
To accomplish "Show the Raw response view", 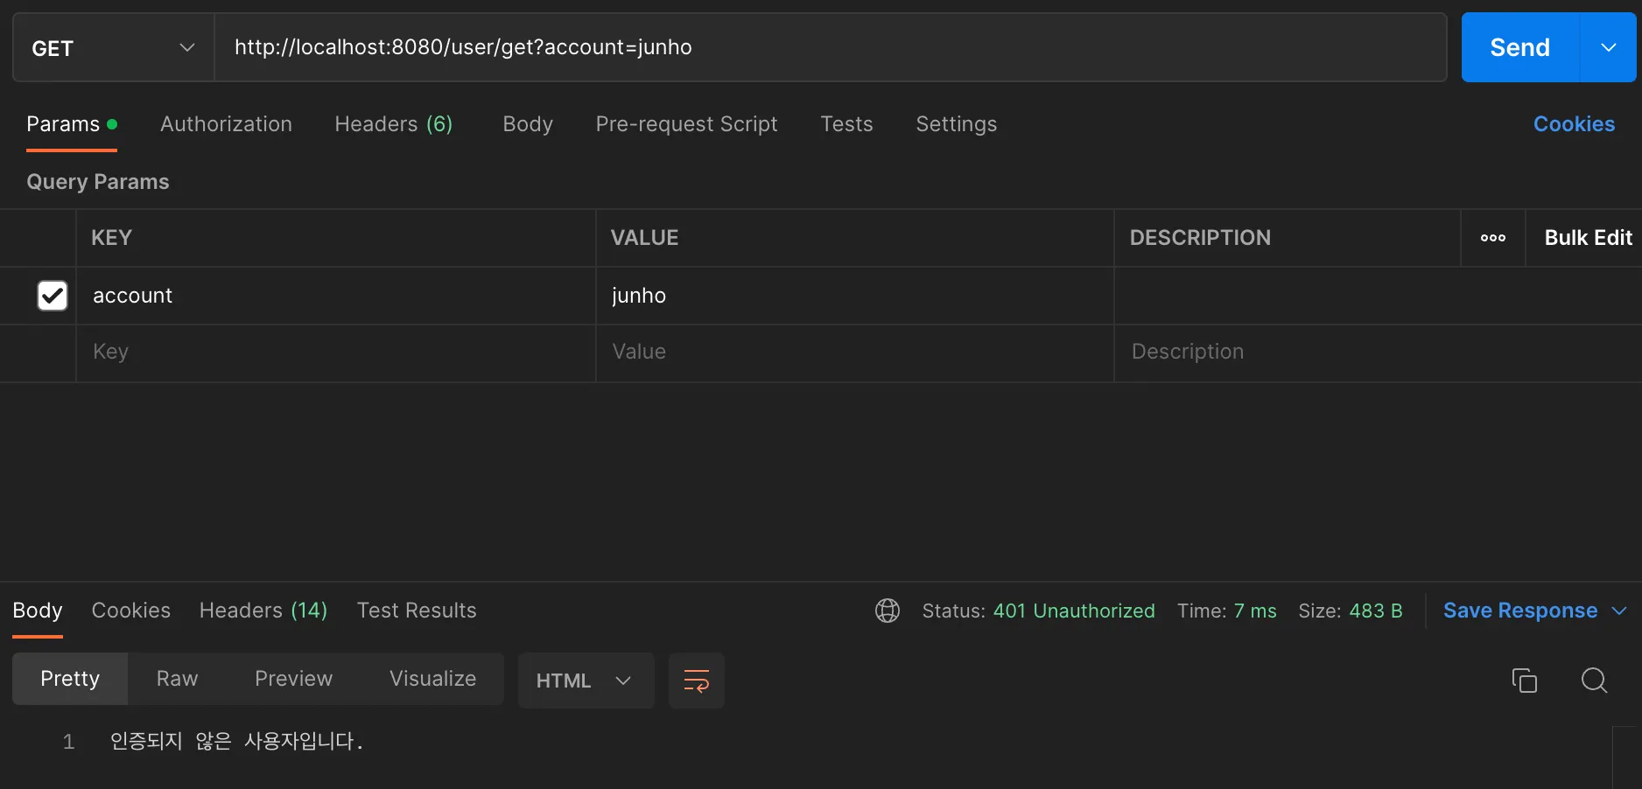I will tap(177, 679).
